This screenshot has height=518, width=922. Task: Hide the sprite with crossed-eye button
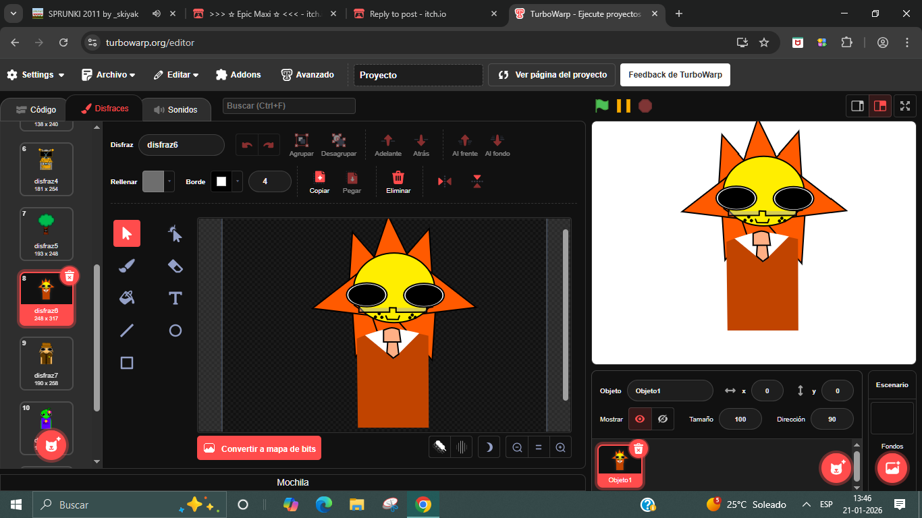663,419
